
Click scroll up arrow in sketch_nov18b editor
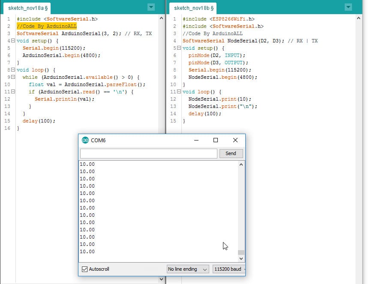[359, 18]
